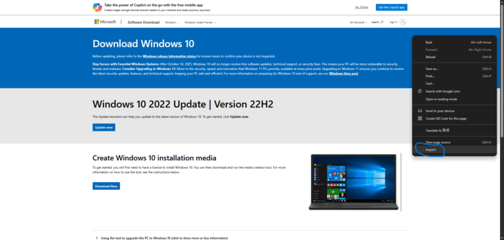Open Windows release information status link
The image size is (504, 240).
pos(169,56)
